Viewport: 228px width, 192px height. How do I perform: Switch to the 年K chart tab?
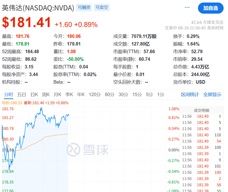coord(81,94)
